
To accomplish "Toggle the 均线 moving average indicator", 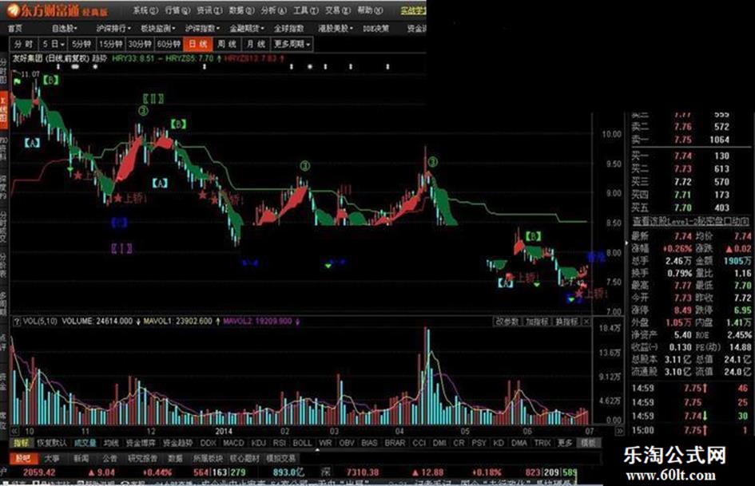I will pos(111,443).
